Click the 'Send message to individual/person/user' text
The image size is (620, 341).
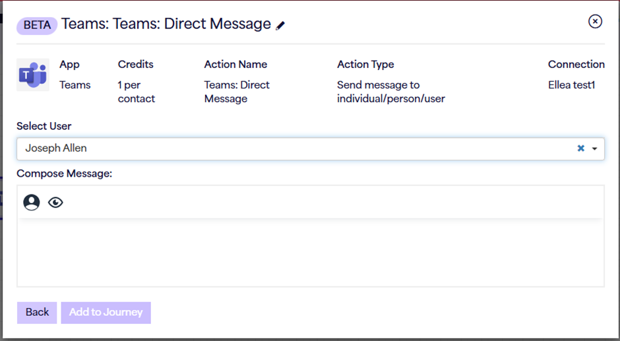tap(390, 92)
